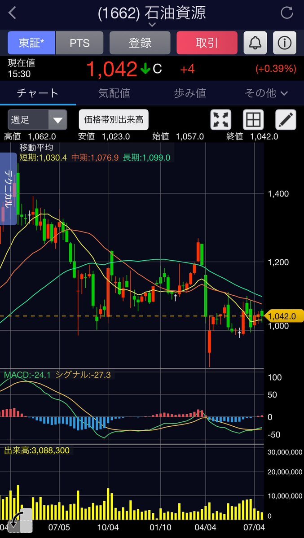Tap the 10/04 date axis label

click(108, 526)
